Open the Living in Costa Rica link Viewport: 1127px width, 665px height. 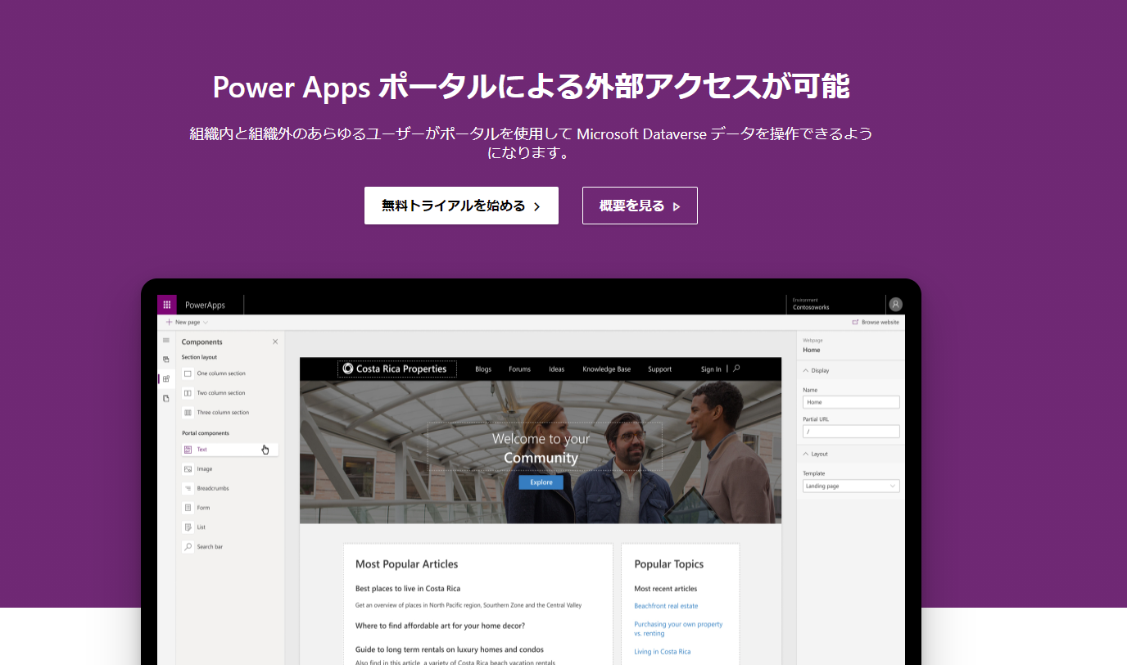pos(662,652)
